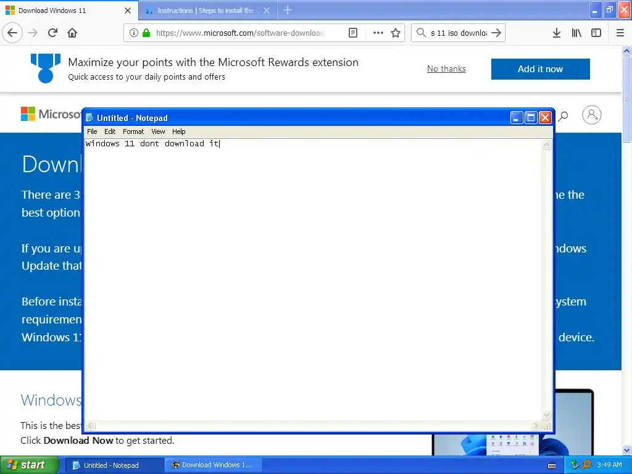632x474 pixels.
Task: Reload the page in Firefox
Action: click(52, 33)
